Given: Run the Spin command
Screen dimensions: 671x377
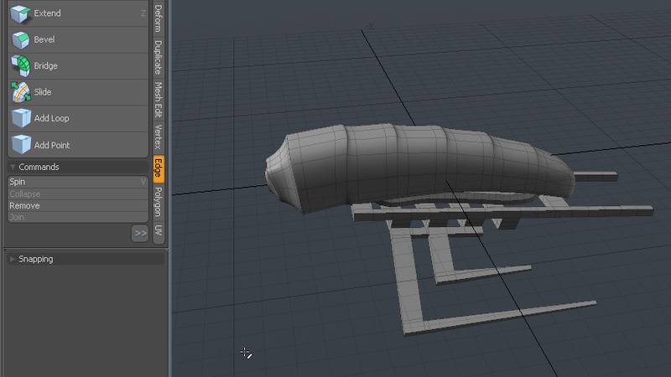Looking at the screenshot, I should 78,182.
